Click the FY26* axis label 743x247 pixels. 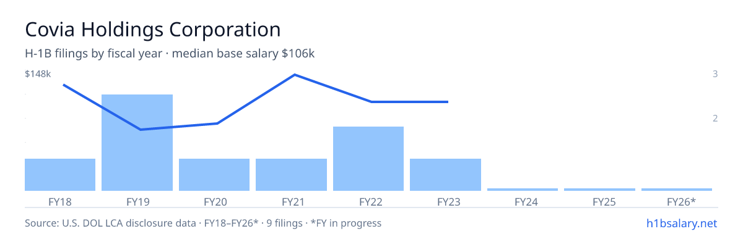click(x=681, y=201)
